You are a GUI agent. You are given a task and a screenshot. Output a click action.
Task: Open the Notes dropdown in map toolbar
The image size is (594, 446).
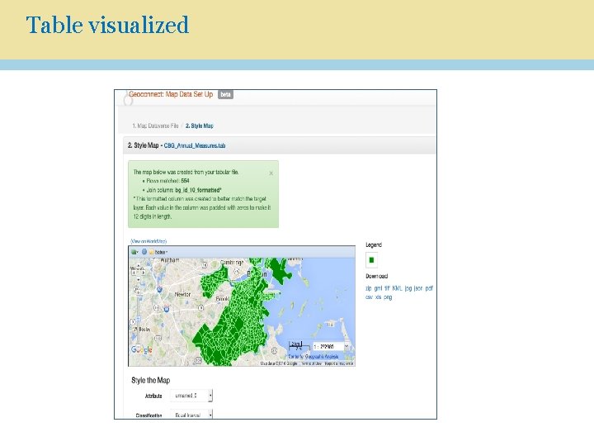[158, 252]
